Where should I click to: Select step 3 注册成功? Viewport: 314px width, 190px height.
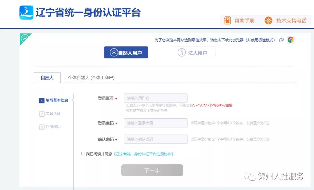(x=50, y=127)
